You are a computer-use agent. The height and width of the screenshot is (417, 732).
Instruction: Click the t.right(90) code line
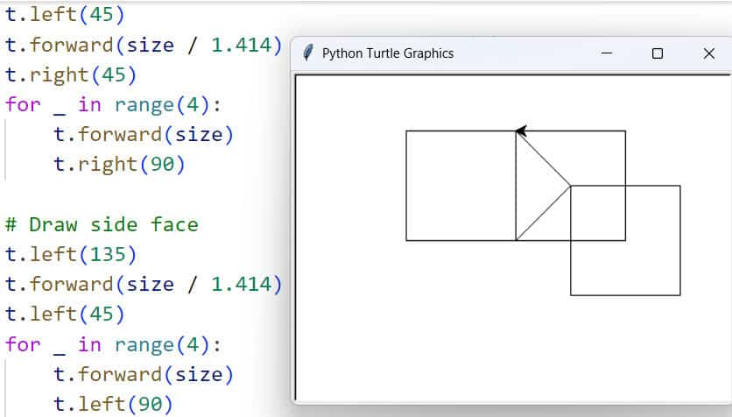[x=119, y=165]
